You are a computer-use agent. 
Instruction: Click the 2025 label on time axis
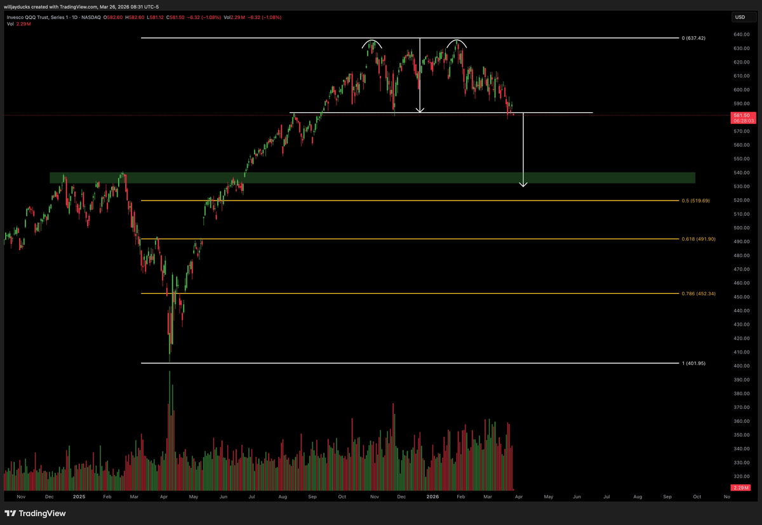[x=79, y=496]
